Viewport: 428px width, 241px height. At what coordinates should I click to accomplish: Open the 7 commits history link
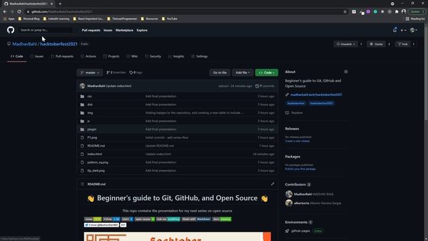pyautogui.click(x=265, y=86)
